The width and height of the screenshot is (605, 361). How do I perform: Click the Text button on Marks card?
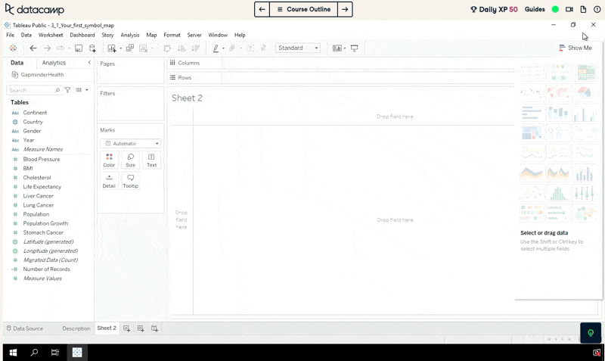click(x=152, y=160)
